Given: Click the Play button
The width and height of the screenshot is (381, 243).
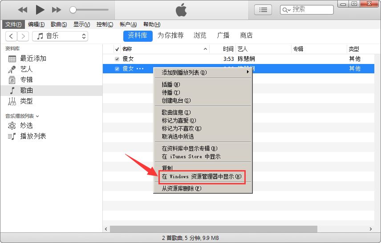Looking at the screenshot, I should tap(40, 9).
